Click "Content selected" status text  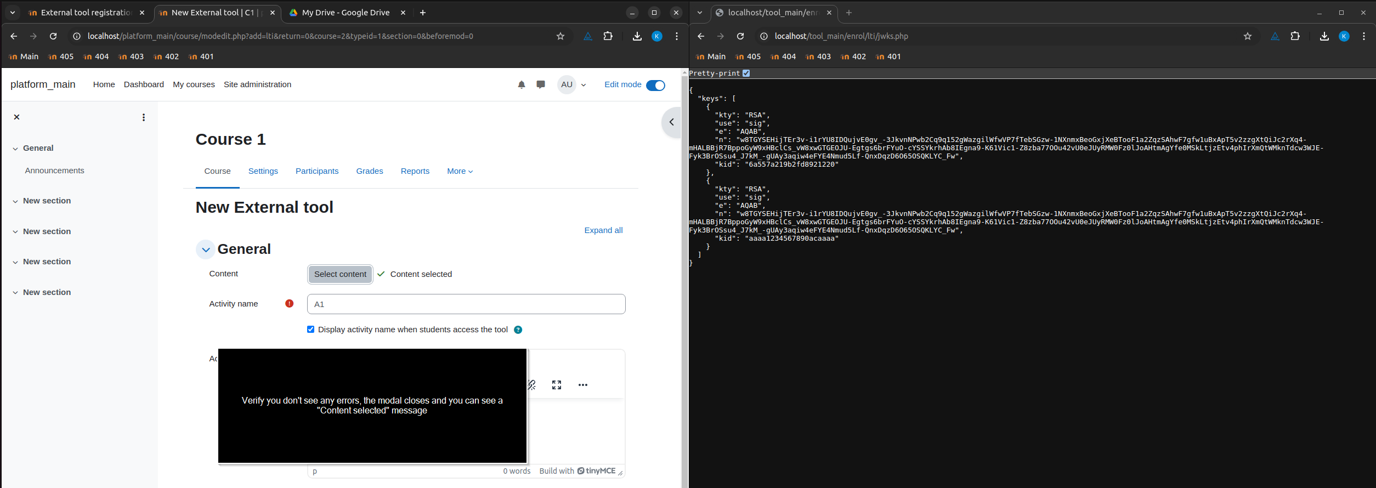(421, 274)
